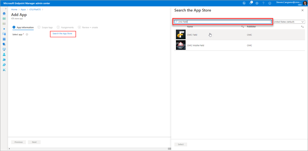Select Review + create step tab
This screenshot has width=308, height=151.
(88, 27)
